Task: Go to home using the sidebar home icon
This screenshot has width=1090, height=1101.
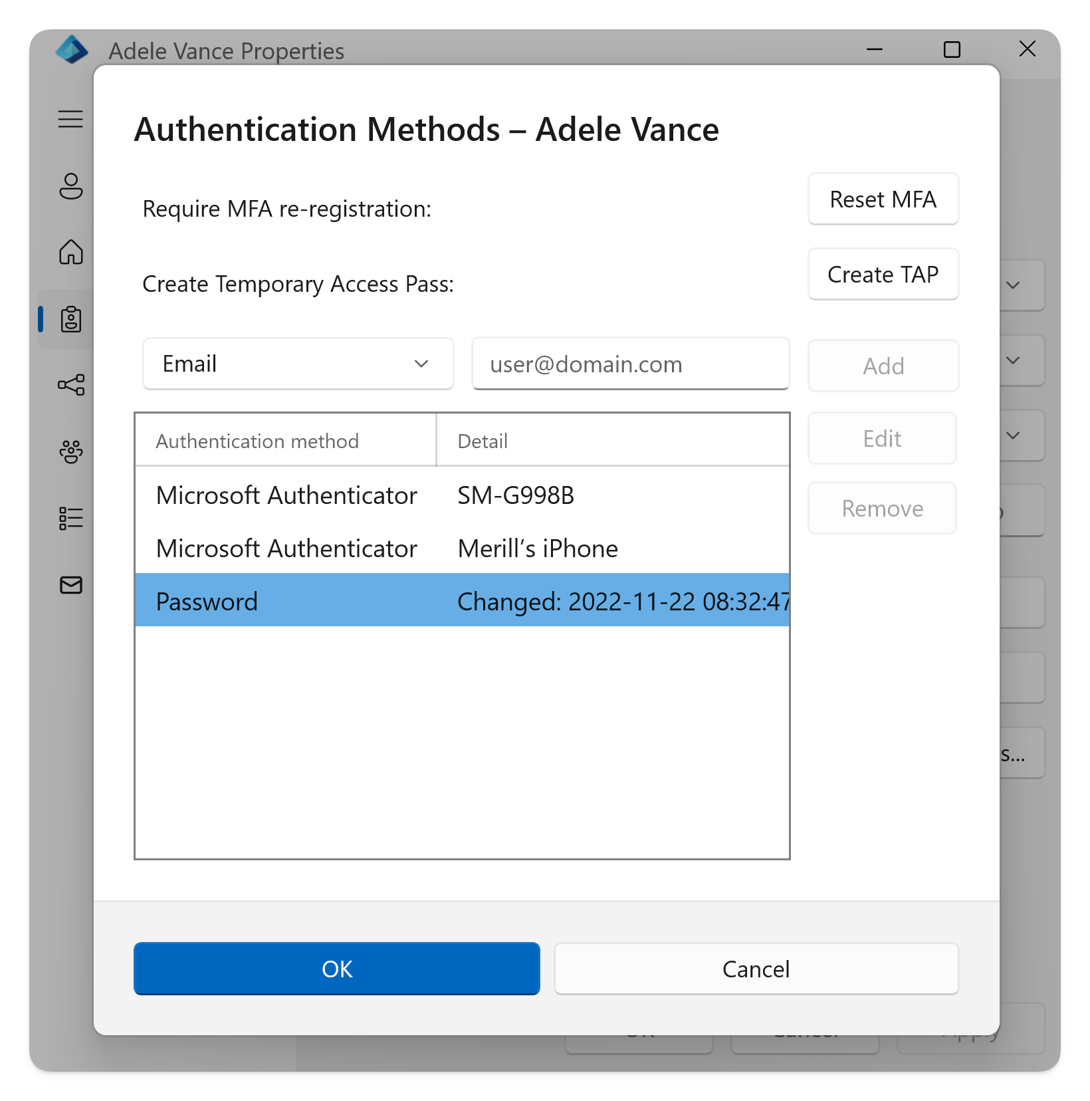Action: (71, 253)
